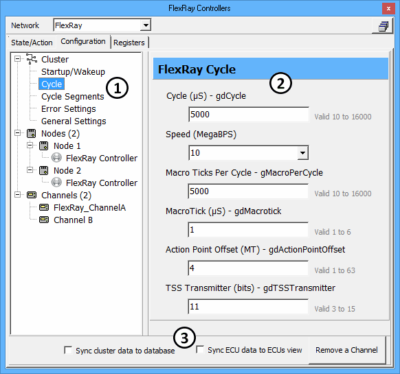The height and width of the screenshot is (374, 400).
Task: Select General Settings in the tree
Action: 74,121
